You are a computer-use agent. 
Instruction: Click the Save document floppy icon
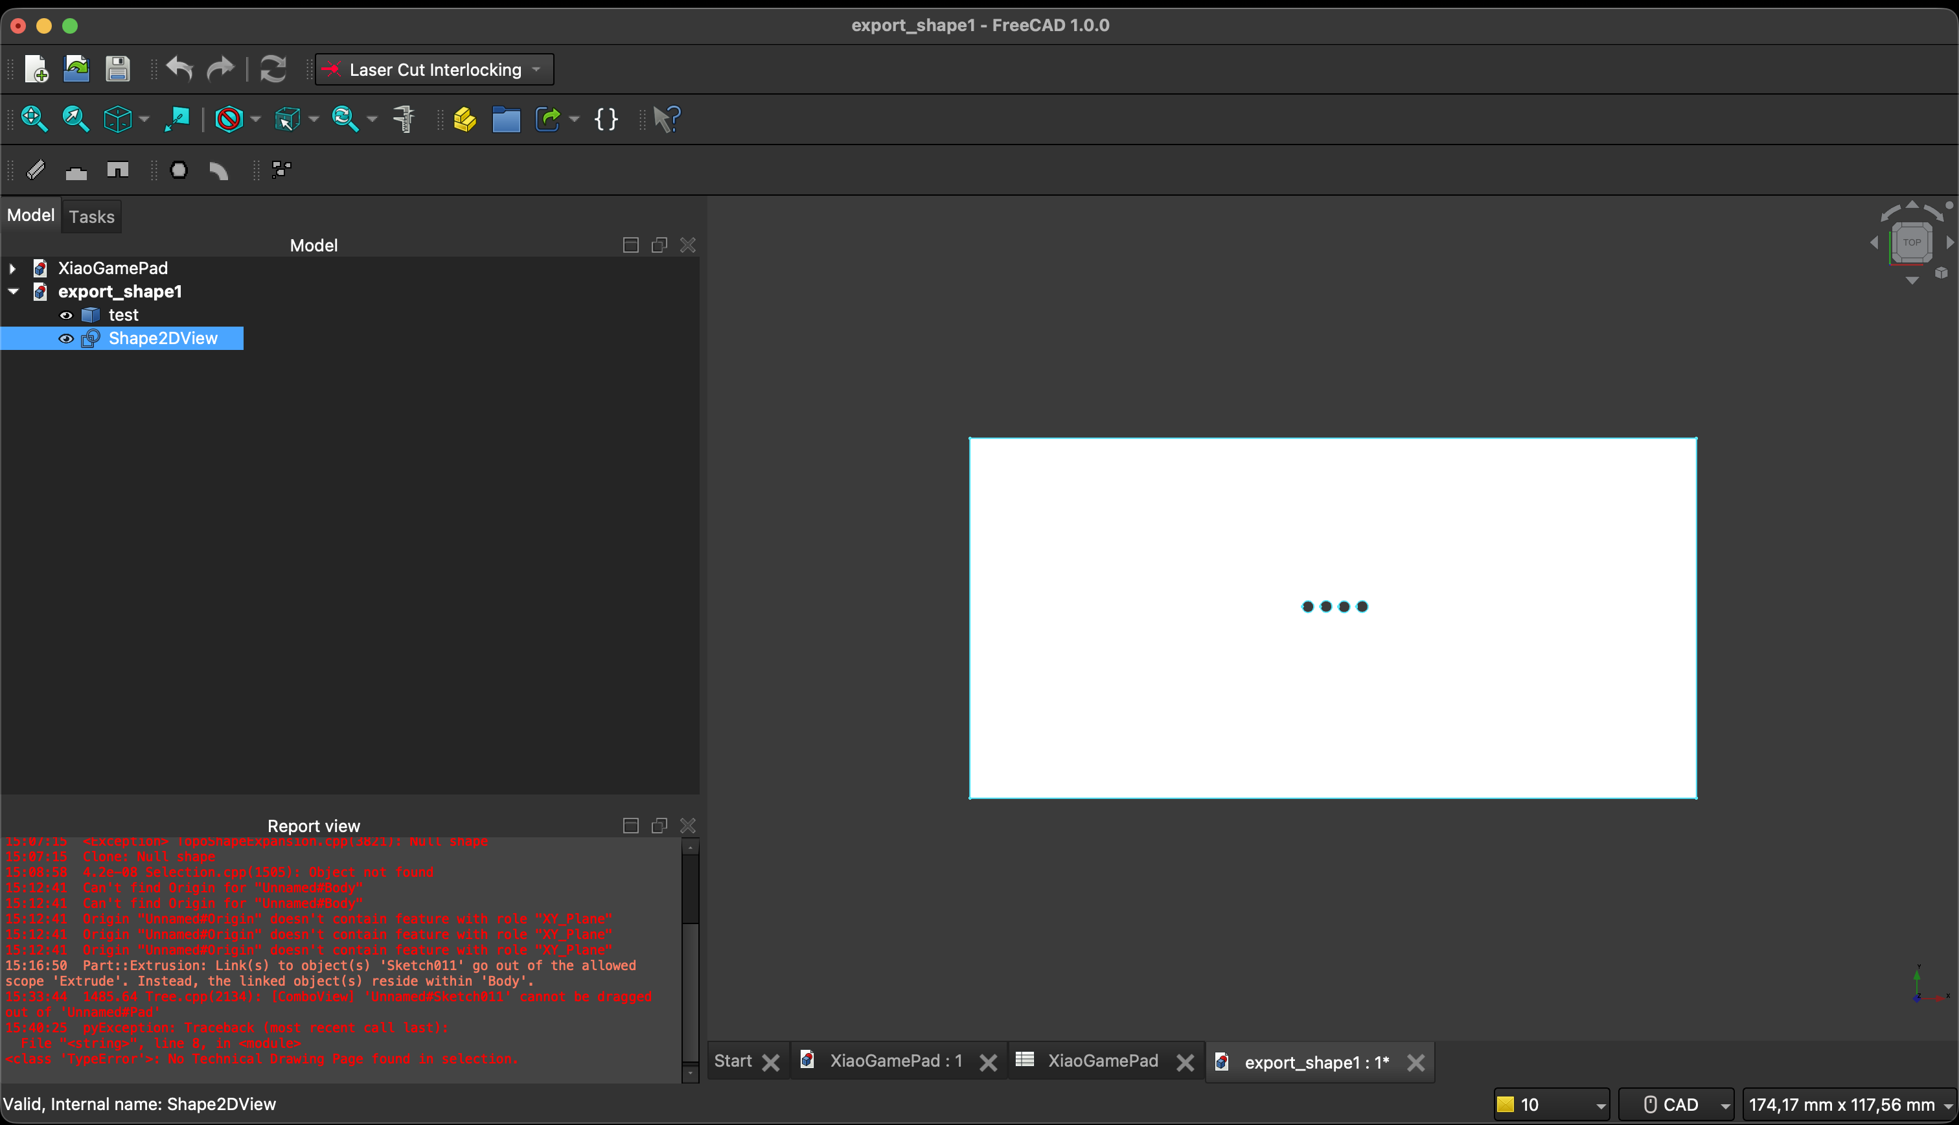(x=117, y=69)
